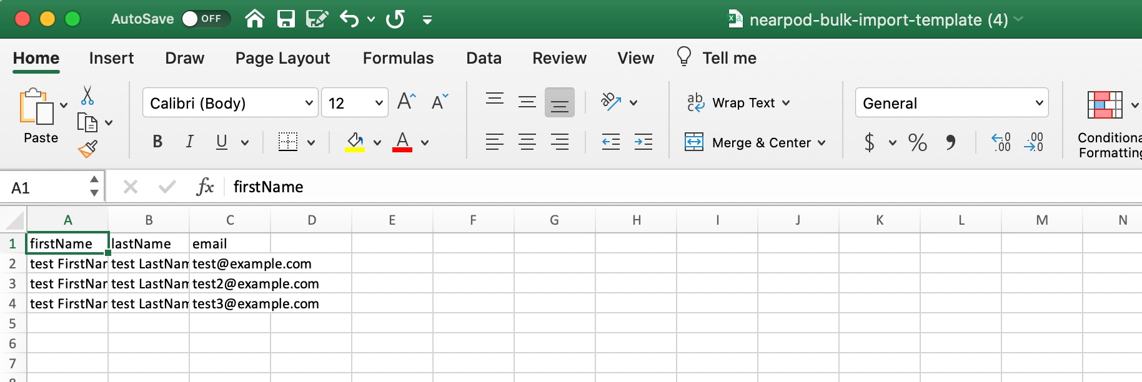
Task: Increase font size with larger A icon
Action: coord(406,102)
